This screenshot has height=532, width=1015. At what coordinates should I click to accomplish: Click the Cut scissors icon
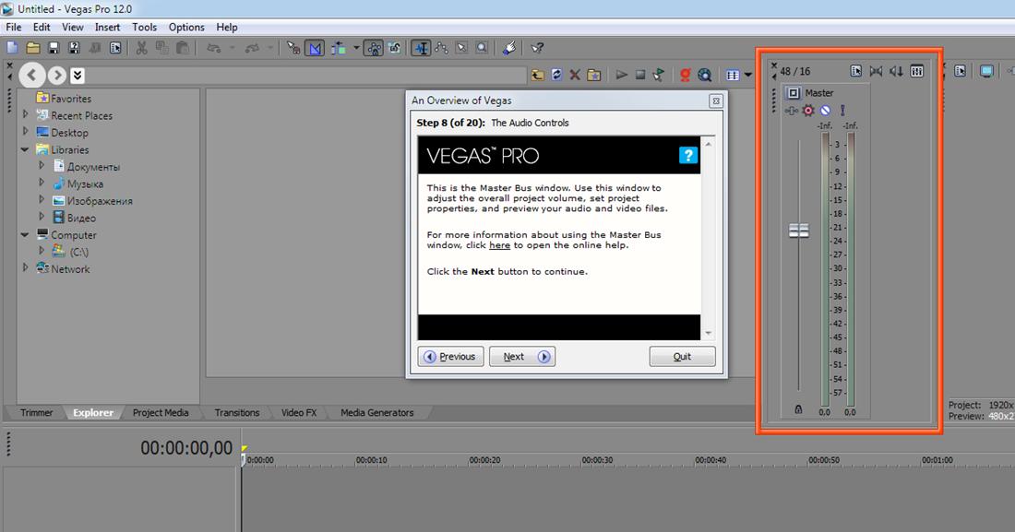(x=142, y=48)
